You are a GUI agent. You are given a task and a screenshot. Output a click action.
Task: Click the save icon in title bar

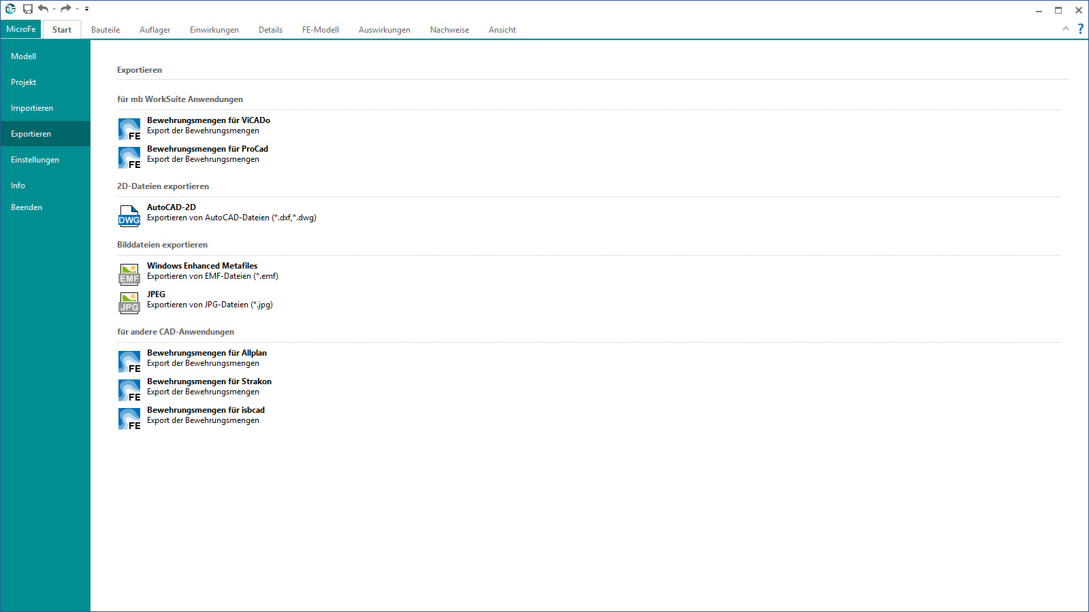coord(28,9)
